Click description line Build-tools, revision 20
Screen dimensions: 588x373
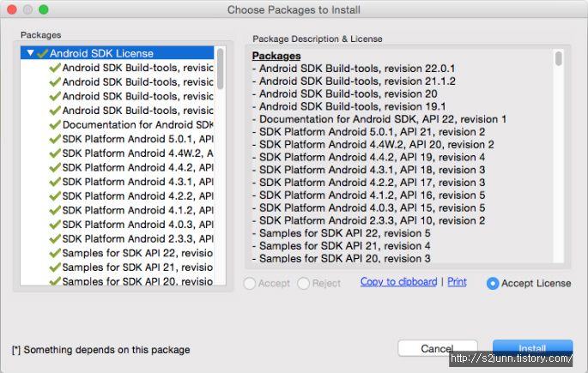(345, 94)
